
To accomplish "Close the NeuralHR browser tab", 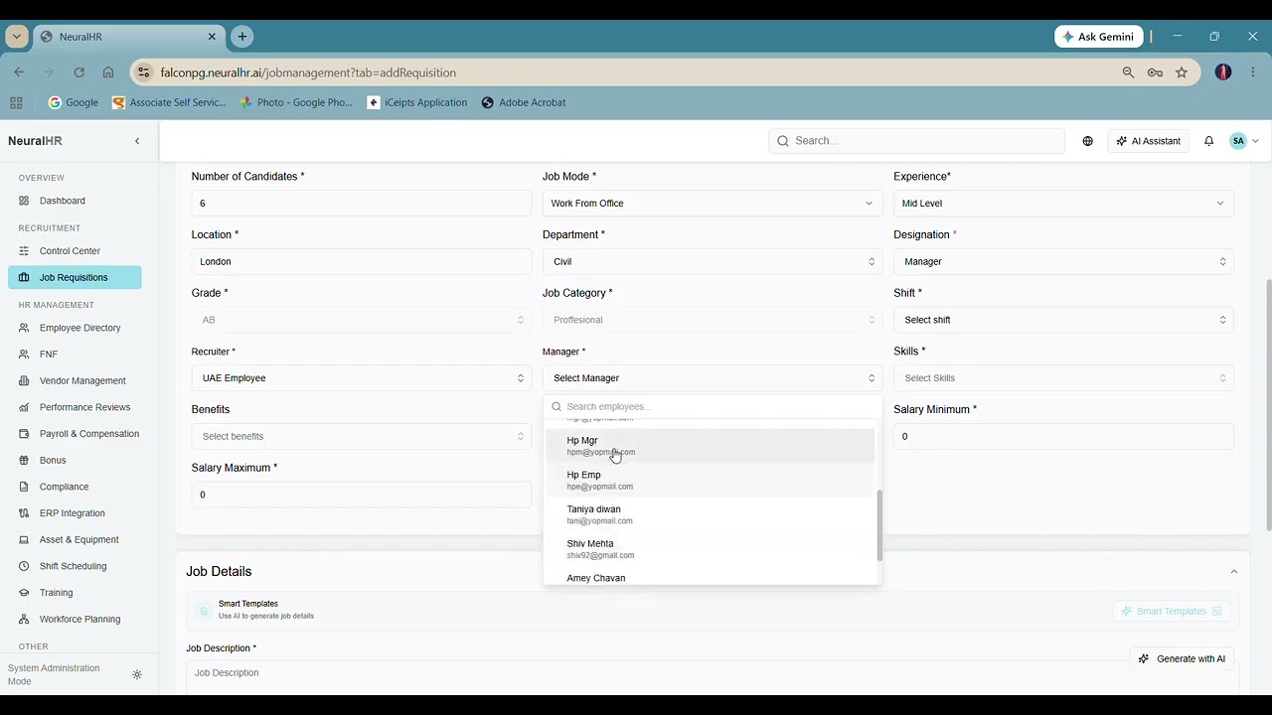I will 212,37.
